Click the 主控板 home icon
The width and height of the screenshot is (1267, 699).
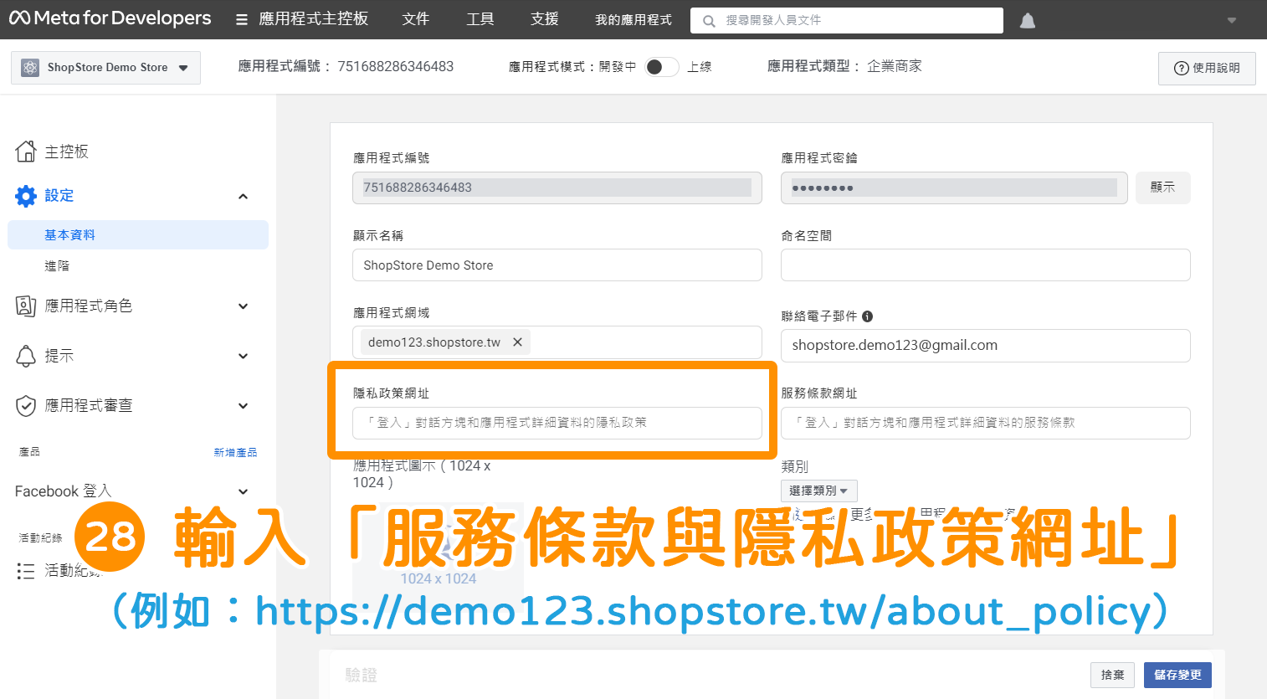pos(26,152)
